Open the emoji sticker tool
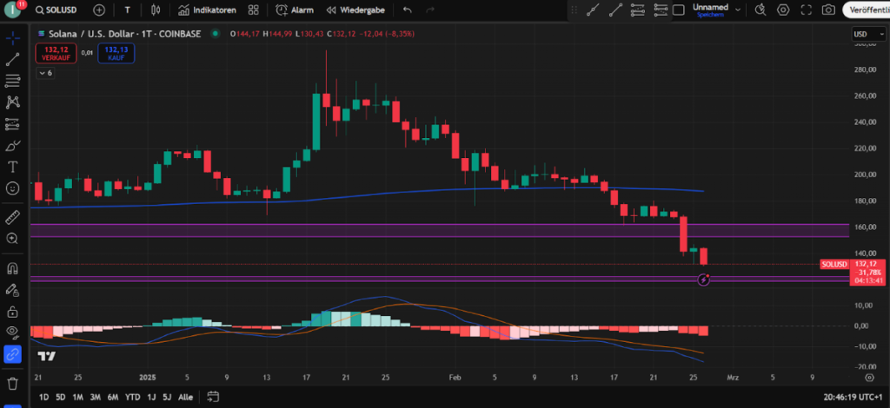890x408 pixels. (13, 188)
